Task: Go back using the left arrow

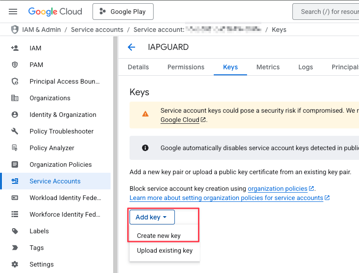Action: click(131, 47)
